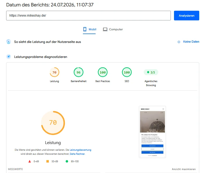Click the green circle 90–100 legend icon
207x173 pixels.
(67, 161)
